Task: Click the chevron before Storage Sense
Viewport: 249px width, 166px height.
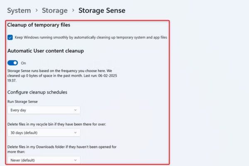Action: click(x=73, y=11)
